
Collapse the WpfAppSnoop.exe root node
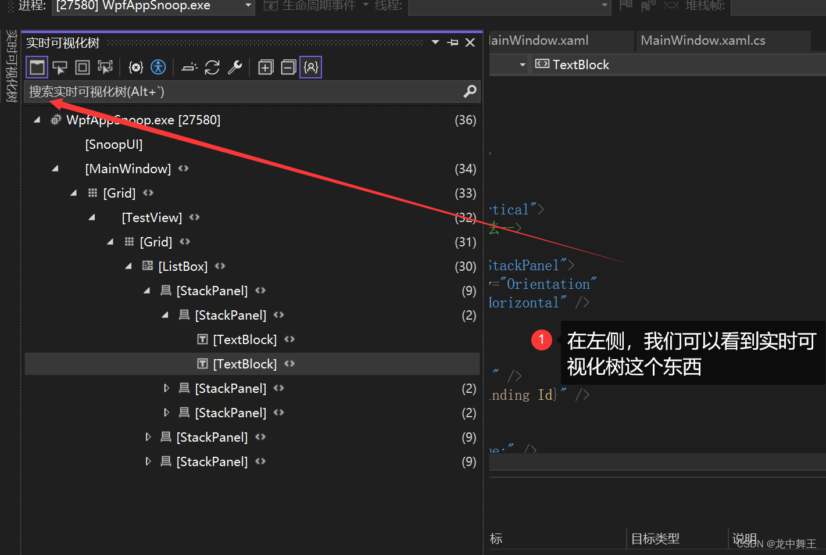[37, 120]
